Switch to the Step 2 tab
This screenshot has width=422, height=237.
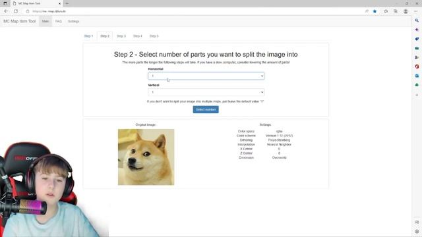coord(105,36)
